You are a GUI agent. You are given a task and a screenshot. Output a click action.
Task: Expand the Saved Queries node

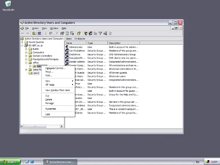pos(22,42)
